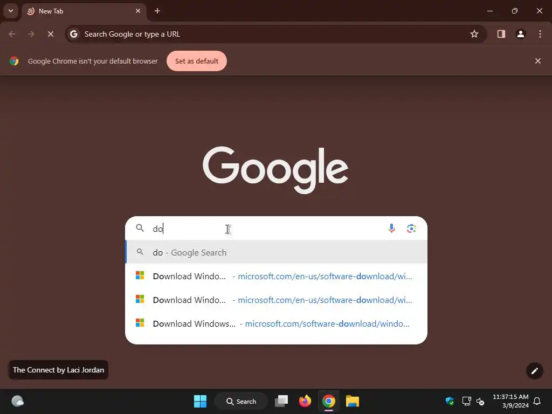Viewport: 552px width, 414px height.
Task: Open the weather widget on taskbar
Action: pos(17,401)
